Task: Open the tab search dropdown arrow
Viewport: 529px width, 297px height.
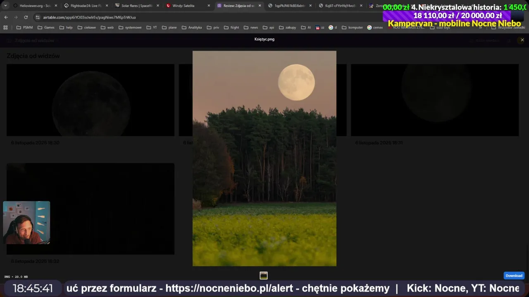Action: (x=5, y=6)
